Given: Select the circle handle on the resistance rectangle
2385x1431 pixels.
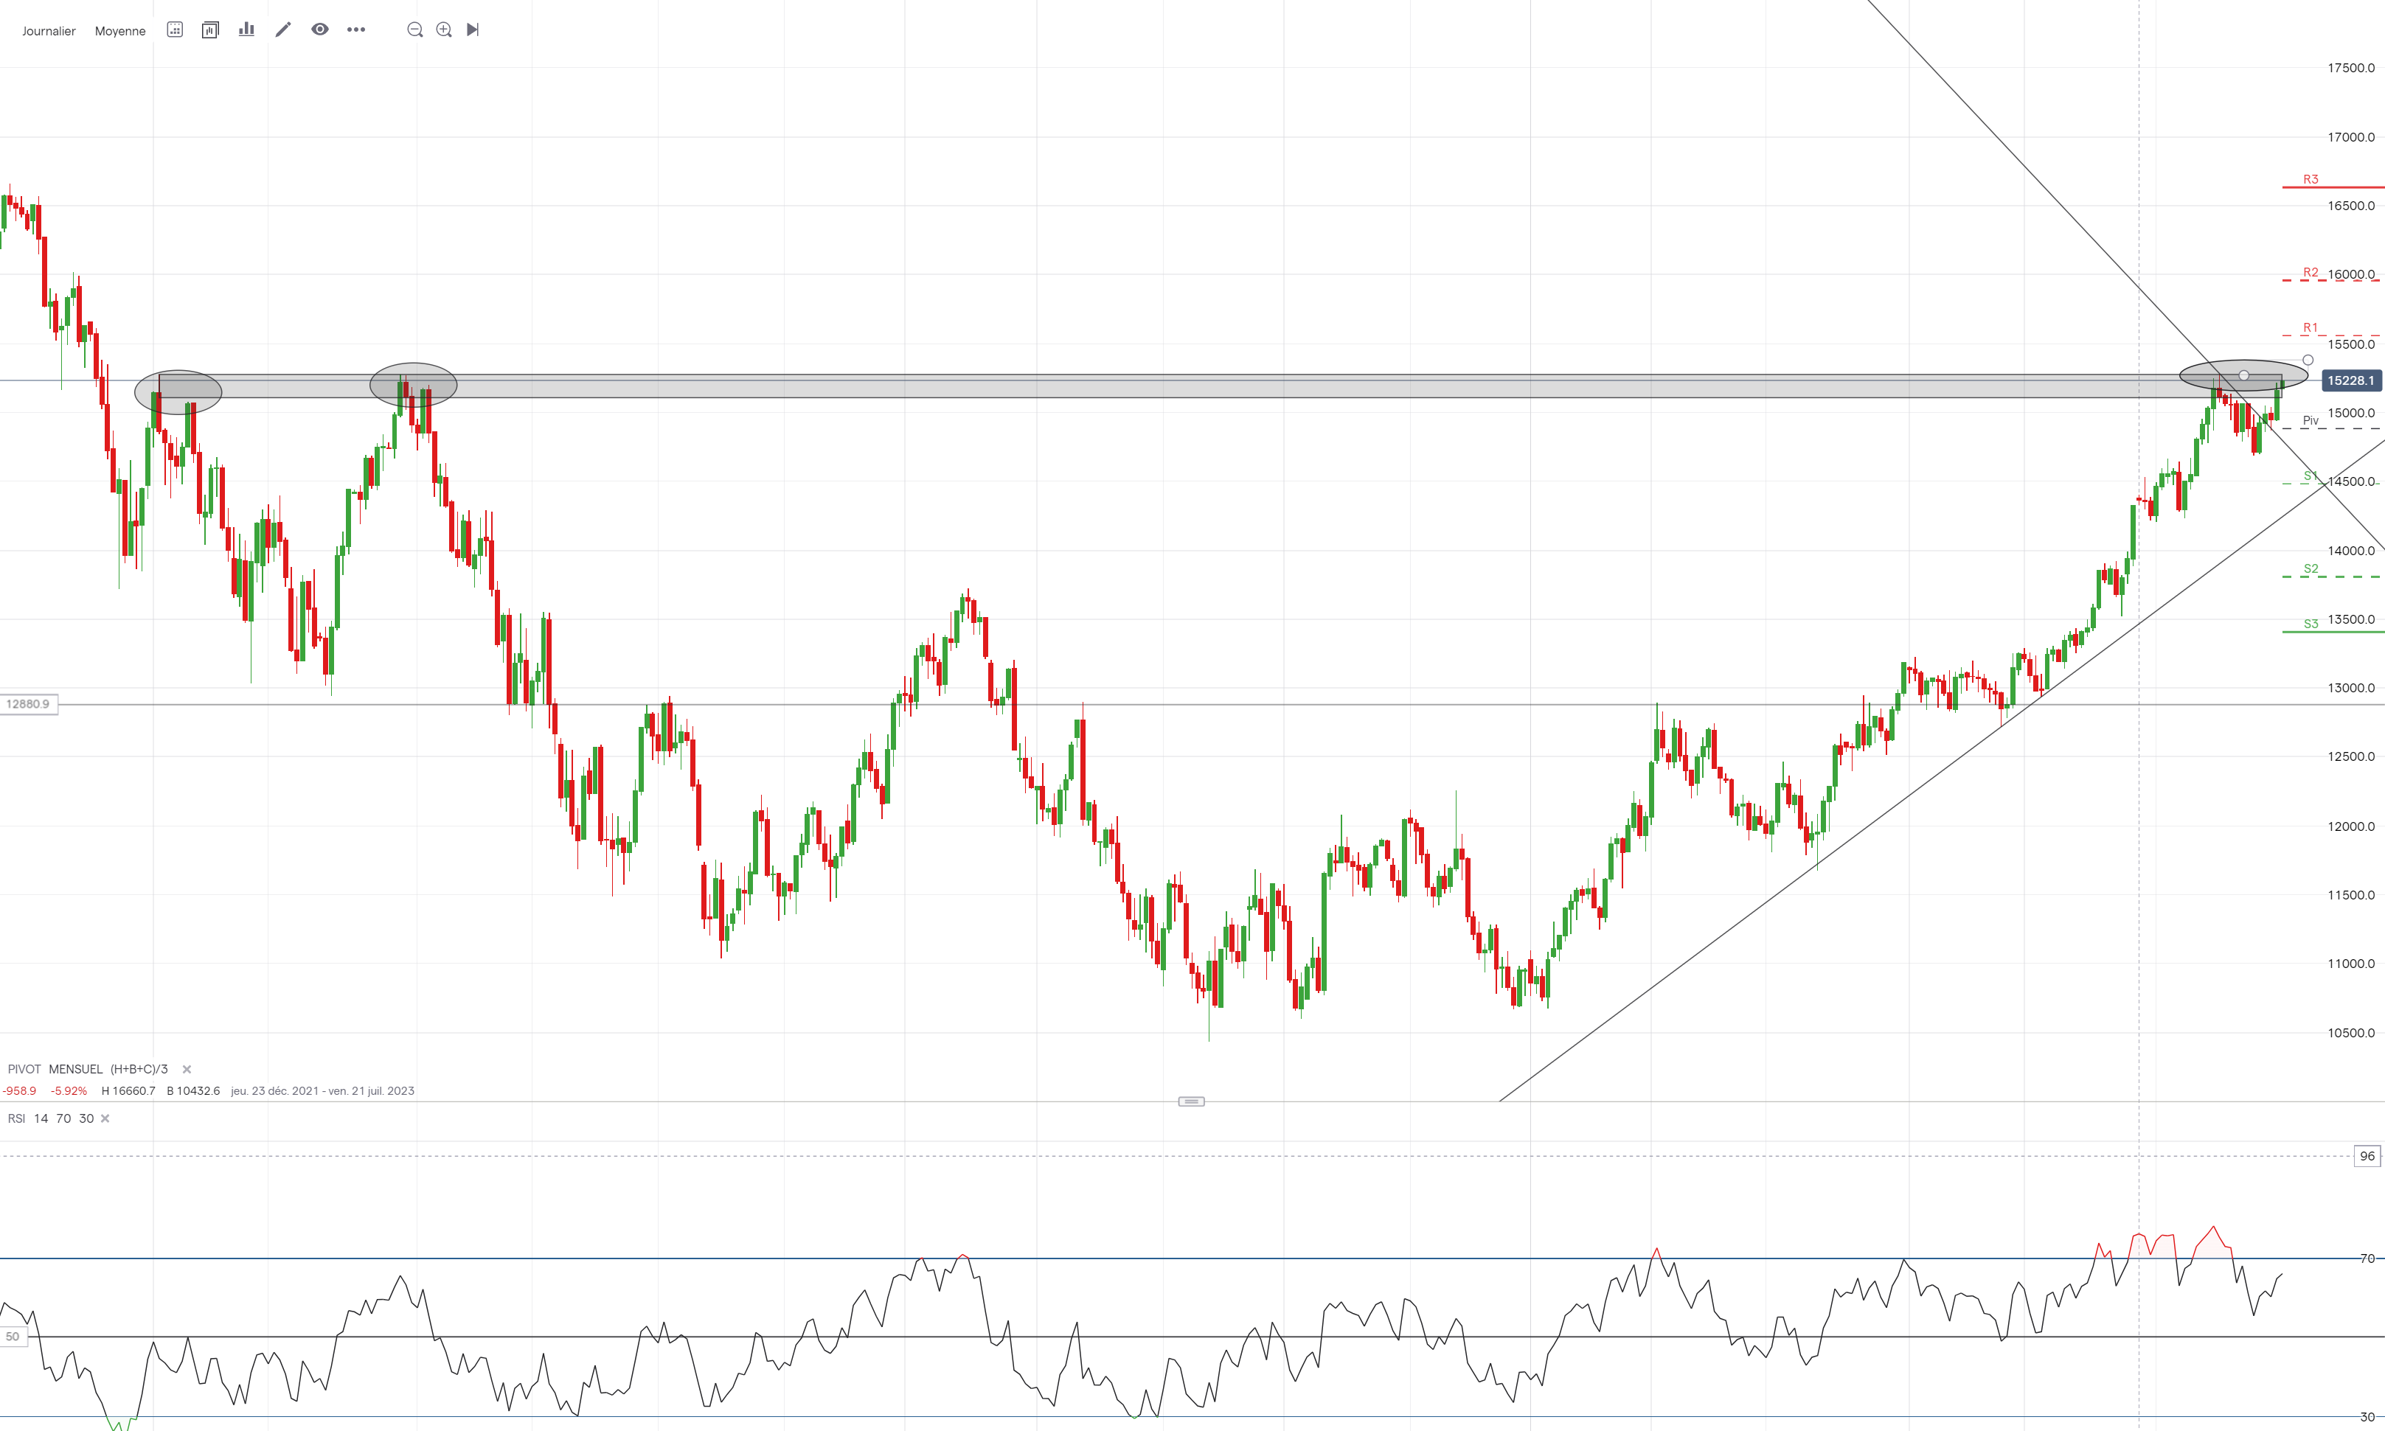Looking at the screenshot, I should [2244, 375].
